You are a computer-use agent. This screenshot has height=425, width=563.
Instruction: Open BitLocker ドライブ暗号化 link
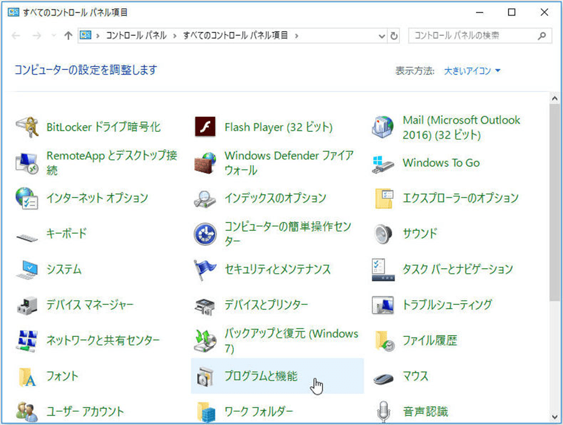[x=103, y=127]
